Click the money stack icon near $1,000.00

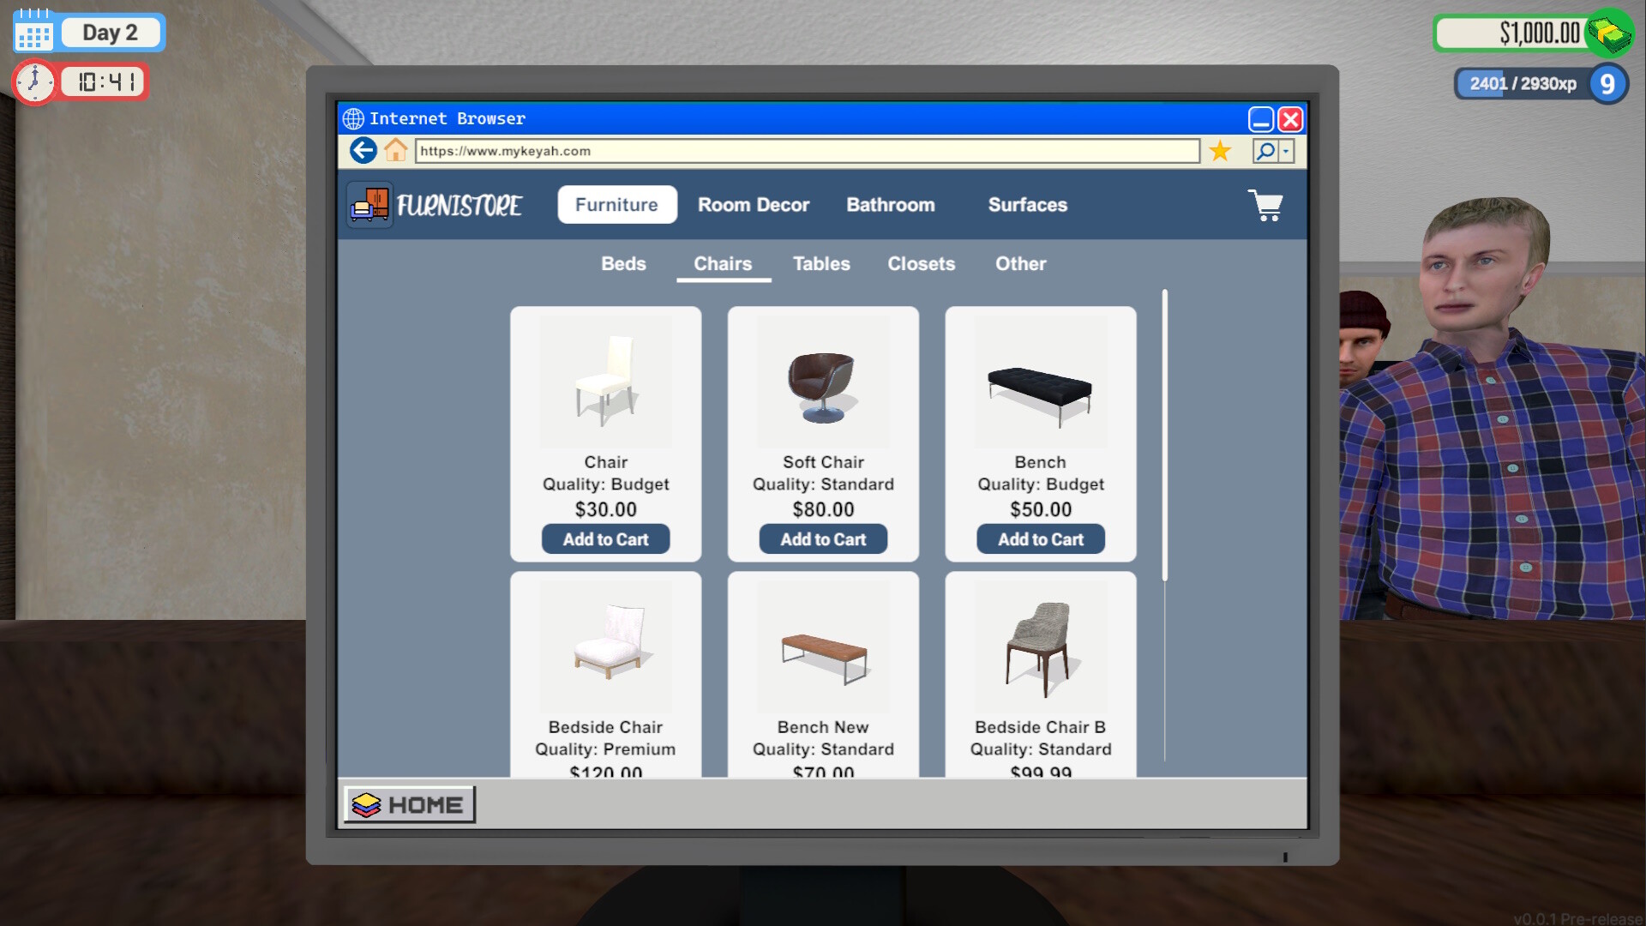(1611, 33)
